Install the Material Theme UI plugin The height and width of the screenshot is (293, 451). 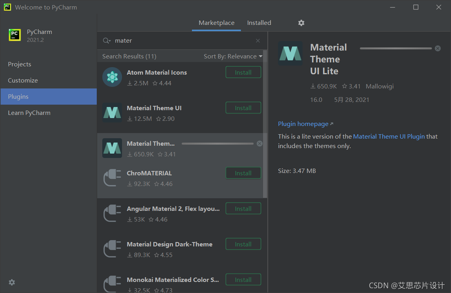243,108
